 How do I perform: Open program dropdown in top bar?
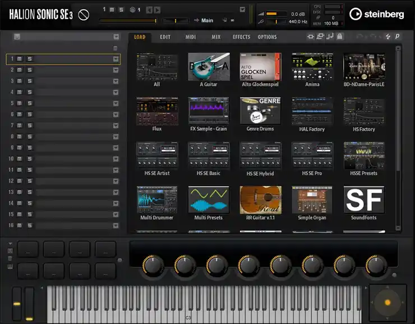point(242,10)
